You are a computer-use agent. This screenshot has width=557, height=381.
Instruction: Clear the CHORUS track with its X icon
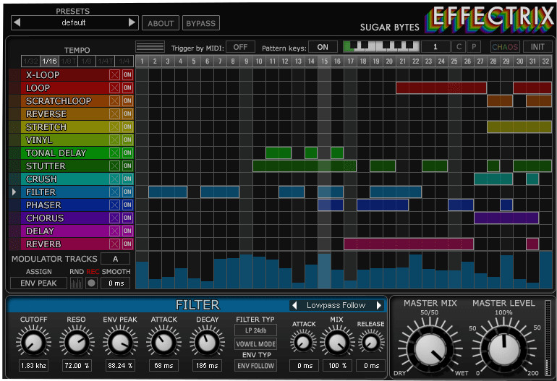114,218
